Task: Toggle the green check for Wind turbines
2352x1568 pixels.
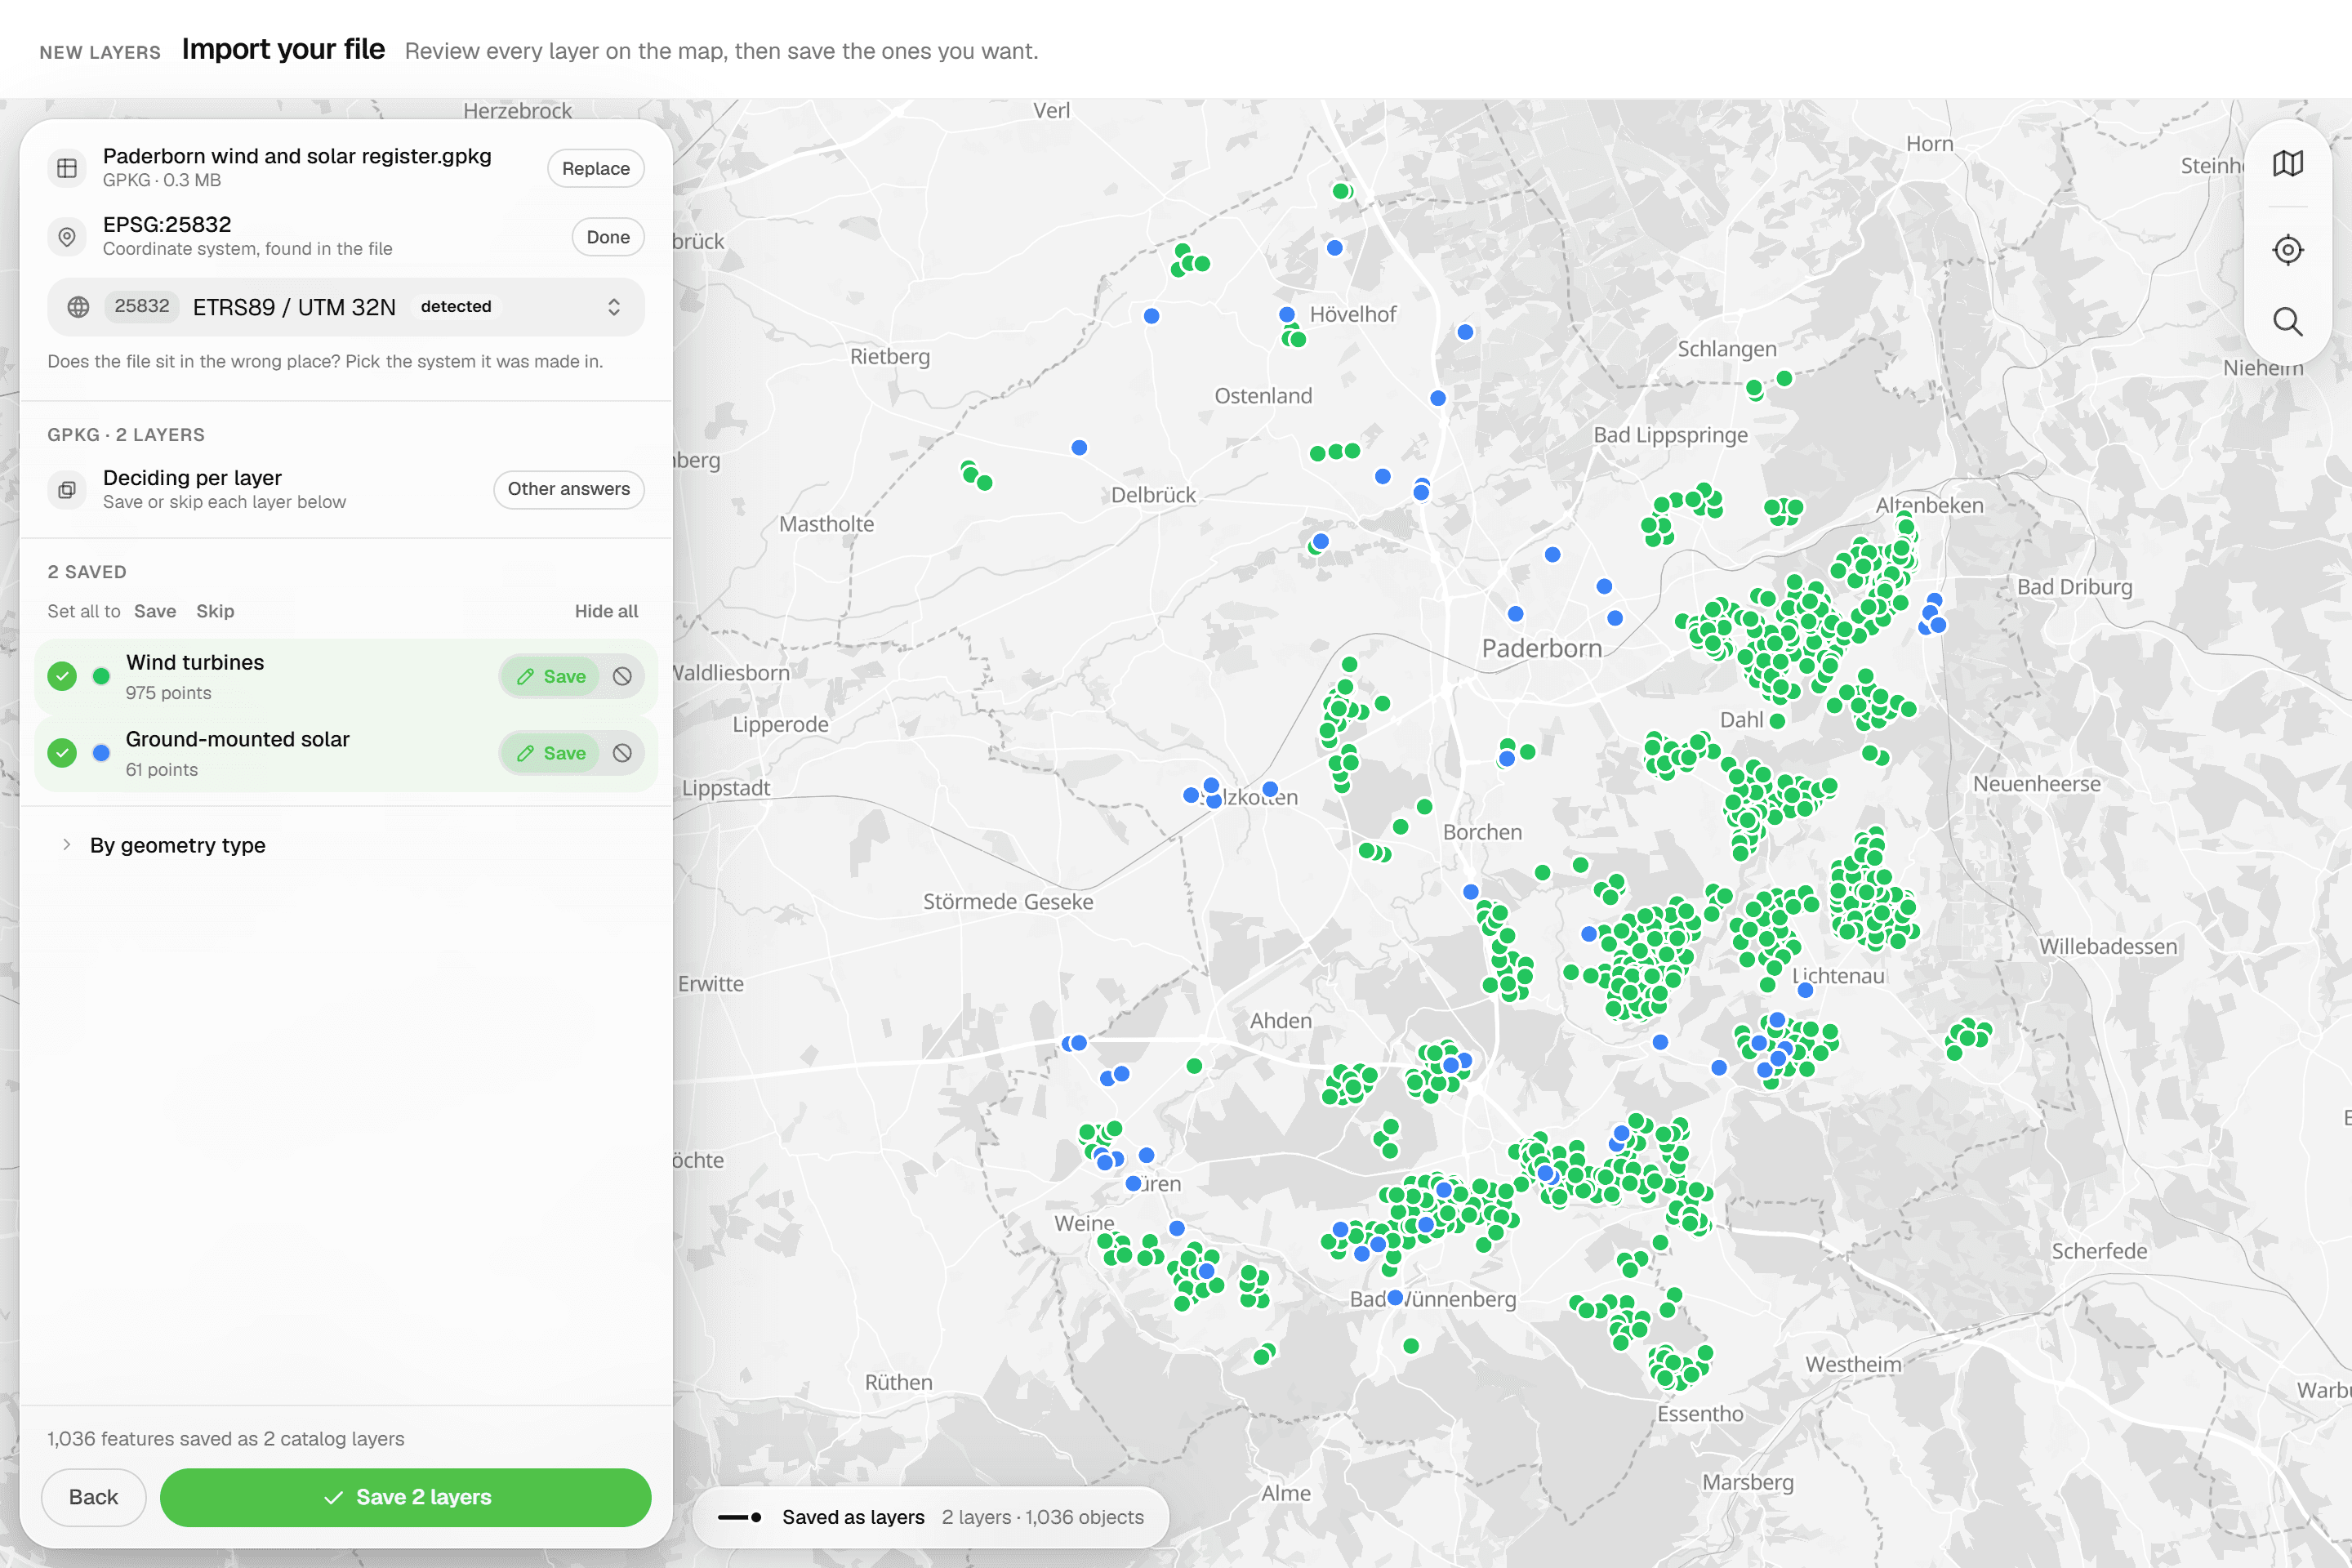Action: 62,677
